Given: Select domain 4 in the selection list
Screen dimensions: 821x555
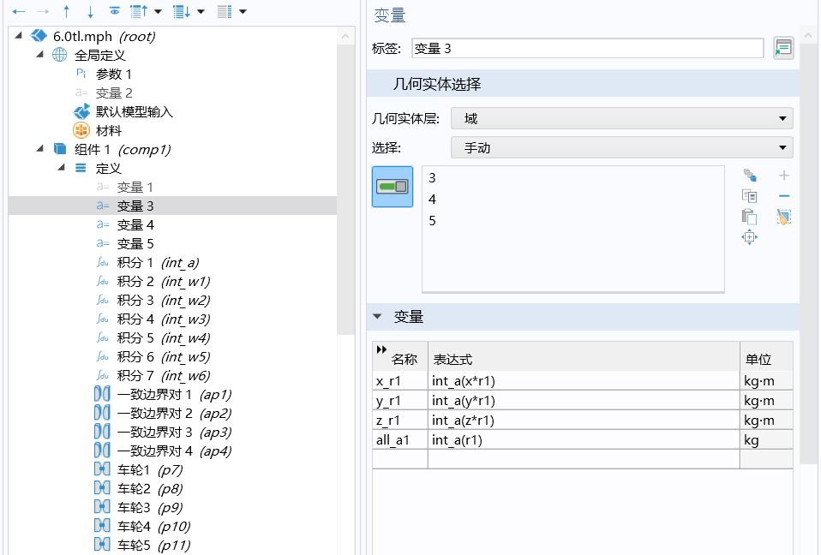Looking at the screenshot, I should pyautogui.click(x=432, y=200).
